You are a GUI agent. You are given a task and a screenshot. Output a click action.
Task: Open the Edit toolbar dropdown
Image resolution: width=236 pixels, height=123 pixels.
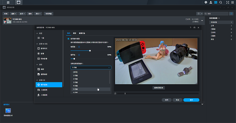[14, 14]
